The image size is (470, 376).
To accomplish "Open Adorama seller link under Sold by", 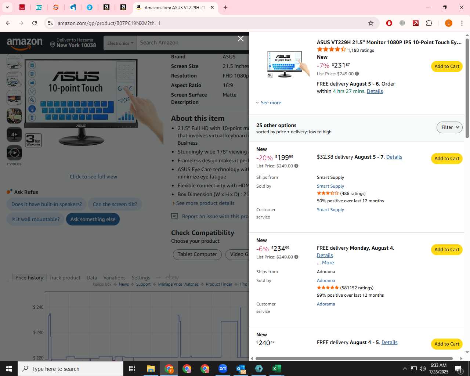I will [326, 281].
